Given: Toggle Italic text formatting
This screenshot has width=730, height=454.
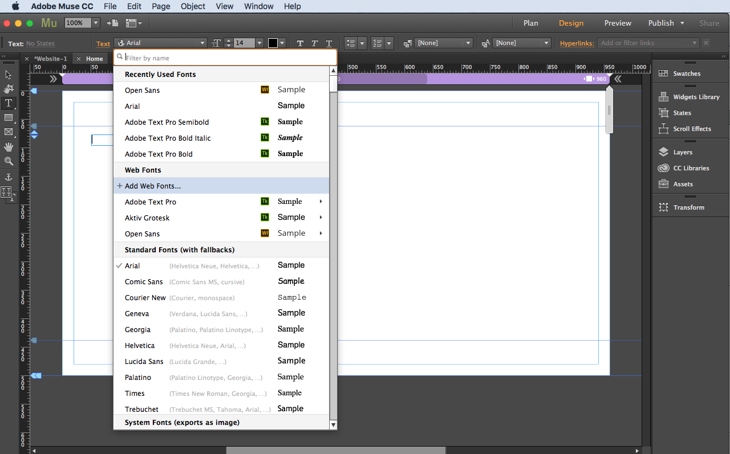Looking at the screenshot, I should coord(314,43).
